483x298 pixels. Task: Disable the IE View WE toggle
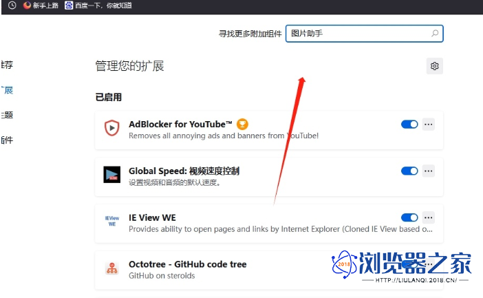coord(409,217)
